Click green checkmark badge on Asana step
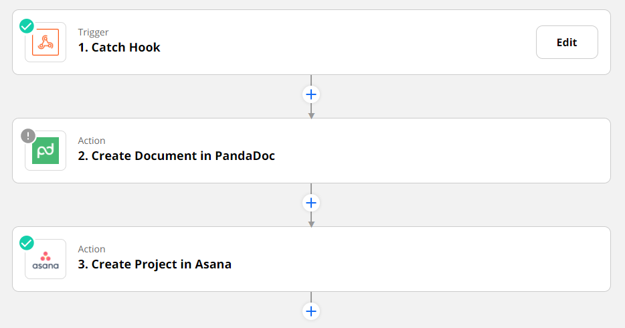625x328 pixels. pos(27,243)
